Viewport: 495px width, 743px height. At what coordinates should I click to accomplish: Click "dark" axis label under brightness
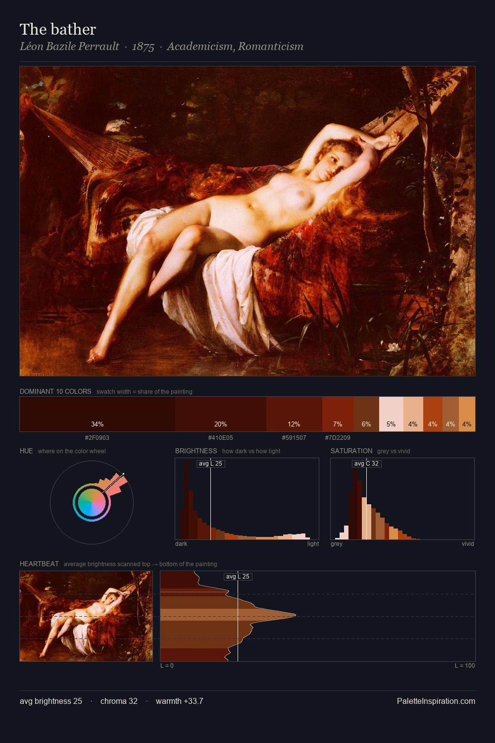[181, 544]
